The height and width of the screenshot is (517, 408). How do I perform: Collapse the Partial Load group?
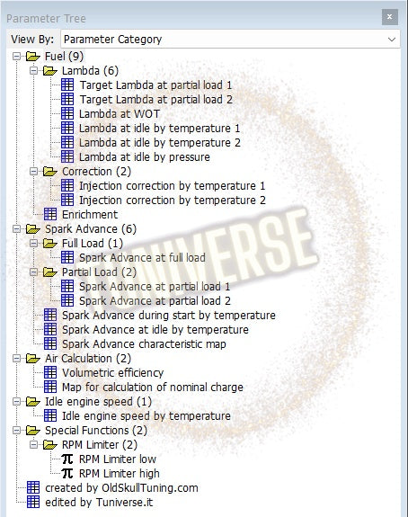pos(33,272)
